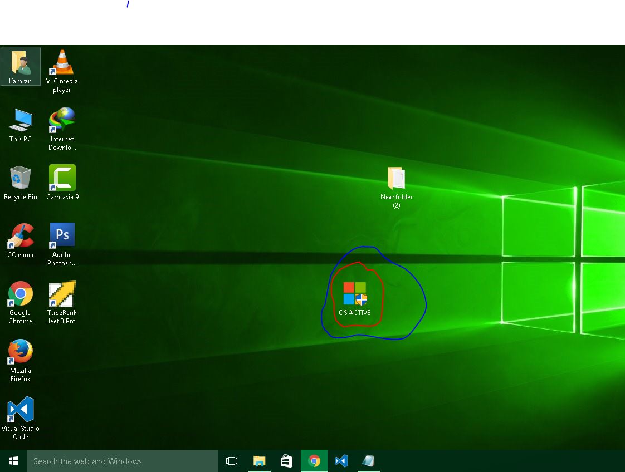This screenshot has height=472, width=625.
Task: Select the Visual Studio Code desktop shortcut
Action: point(20,418)
